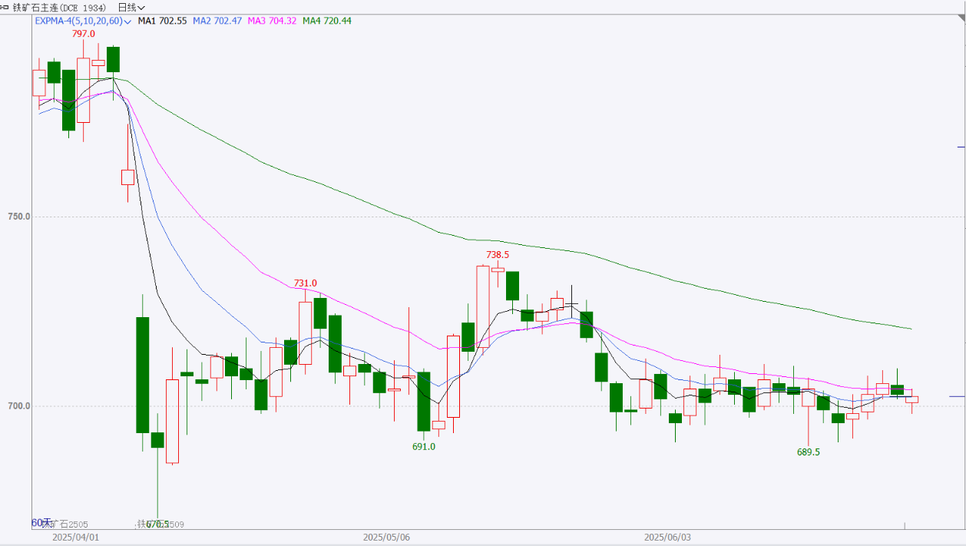Viewport: 966px width, 546px height.
Task: Click the 60天 range label
Action: (41, 523)
